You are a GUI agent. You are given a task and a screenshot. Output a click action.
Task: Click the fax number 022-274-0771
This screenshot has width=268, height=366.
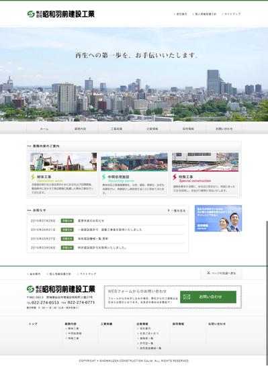(x=81, y=302)
